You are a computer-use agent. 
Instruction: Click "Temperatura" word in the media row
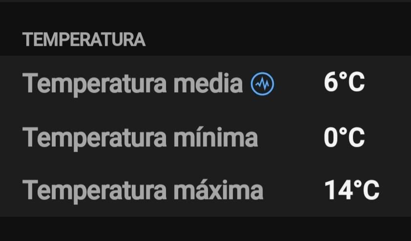click(96, 84)
